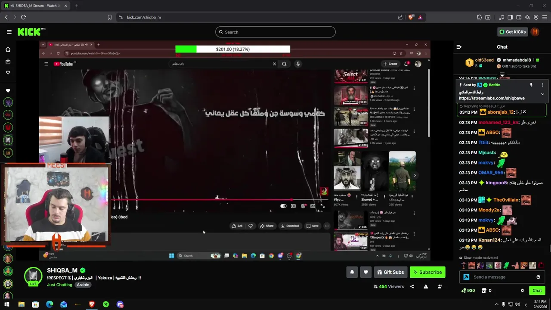Viewport: 551px width, 310px height.
Task: Collapse the chat panel
Action: tap(459, 47)
